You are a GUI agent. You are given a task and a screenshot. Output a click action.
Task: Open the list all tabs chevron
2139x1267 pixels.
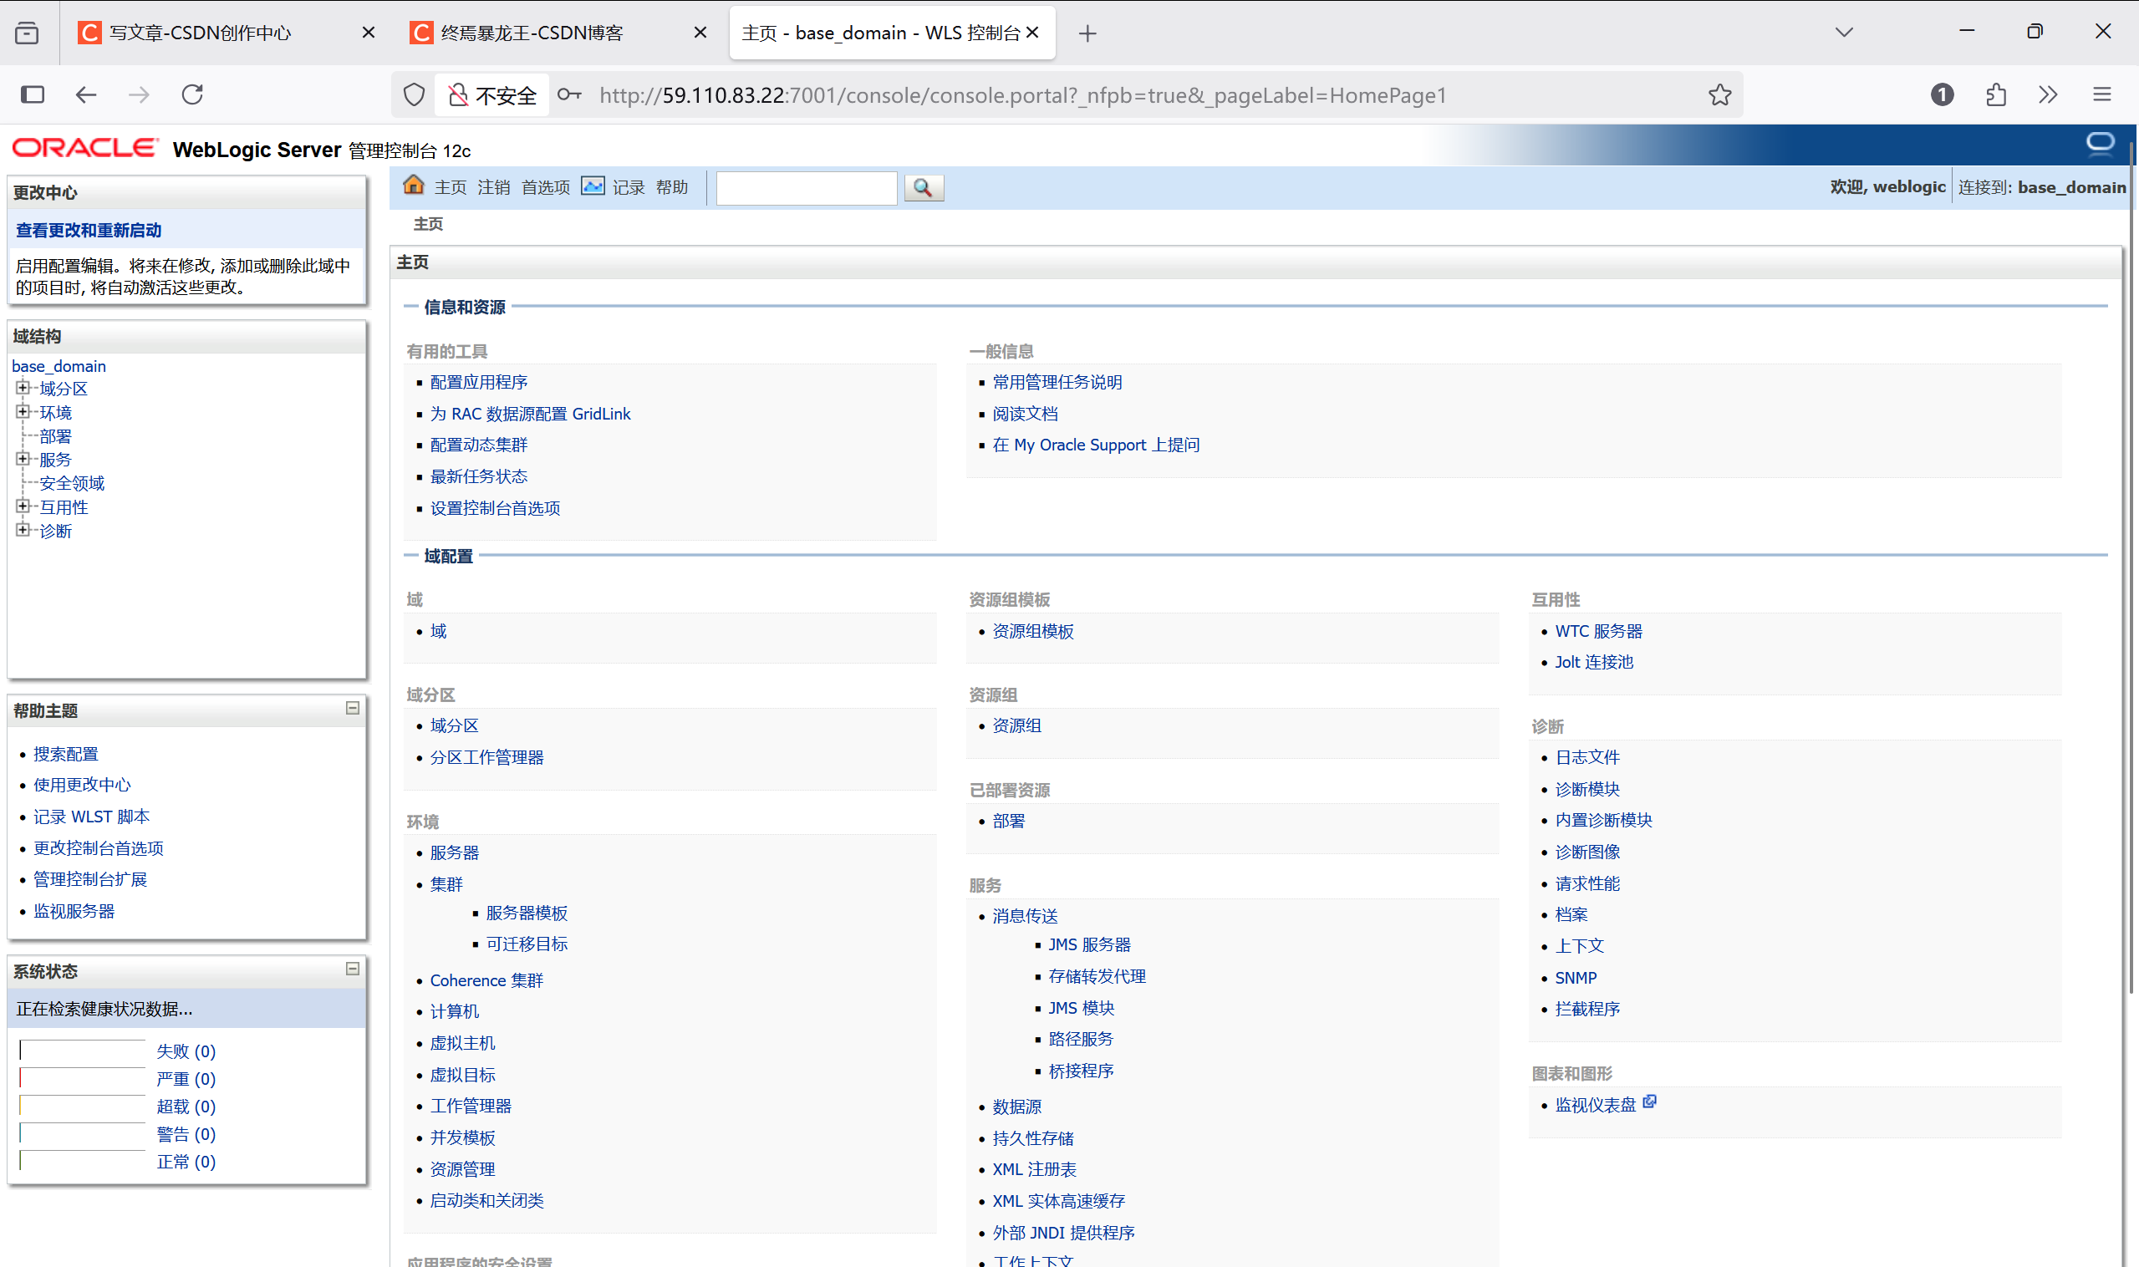click(1844, 33)
